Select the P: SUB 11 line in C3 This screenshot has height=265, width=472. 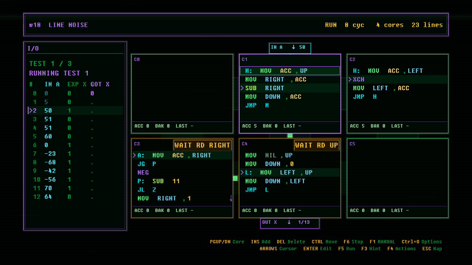point(182,181)
